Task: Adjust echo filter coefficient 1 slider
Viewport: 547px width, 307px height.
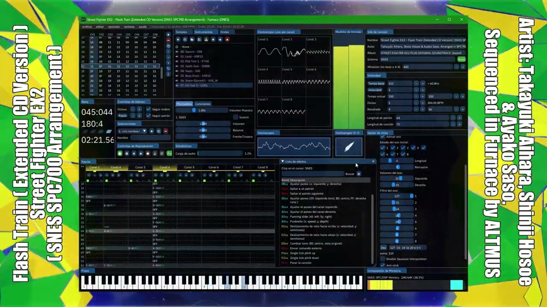Action: (397, 196)
